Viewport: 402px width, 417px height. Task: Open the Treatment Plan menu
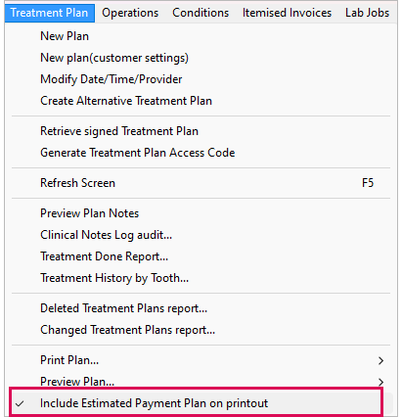50,13
